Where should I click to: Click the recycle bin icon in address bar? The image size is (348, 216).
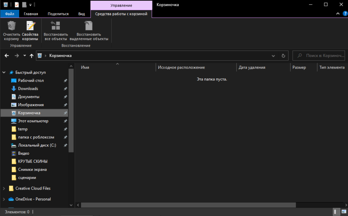coord(40,55)
